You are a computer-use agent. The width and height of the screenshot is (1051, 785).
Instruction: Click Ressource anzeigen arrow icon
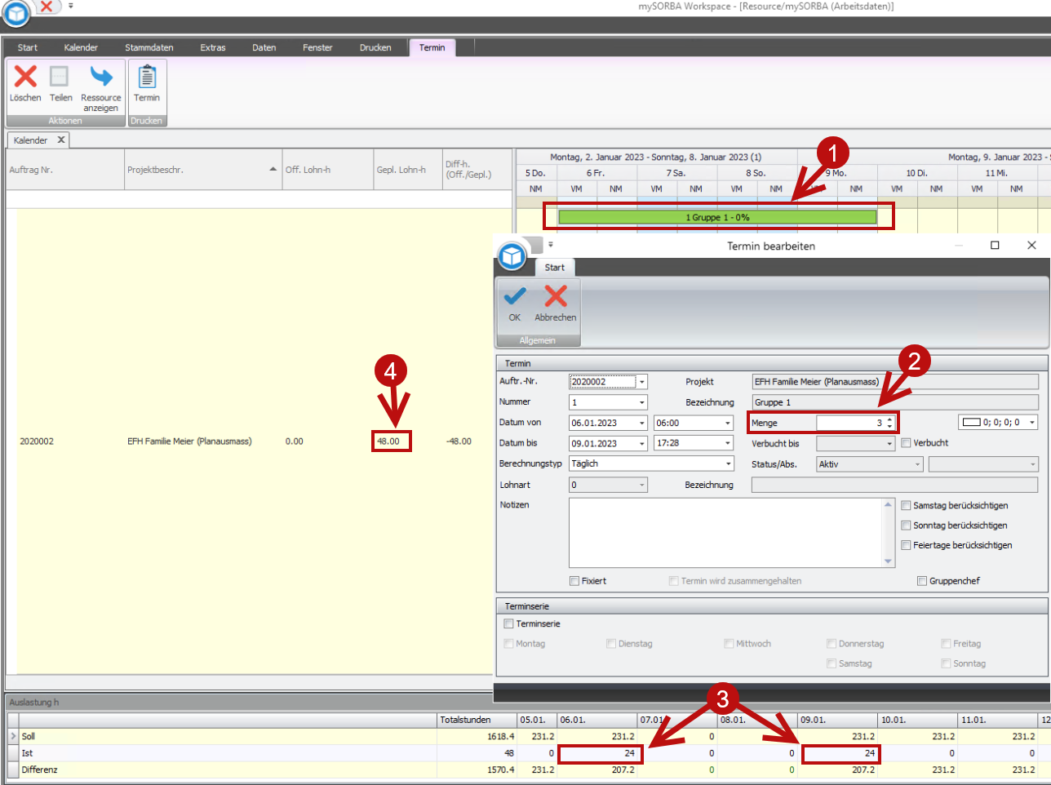pos(101,77)
